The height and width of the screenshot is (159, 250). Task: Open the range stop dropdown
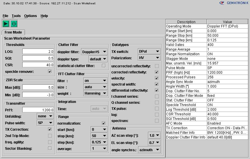pyautogui.click(x=99, y=136)
